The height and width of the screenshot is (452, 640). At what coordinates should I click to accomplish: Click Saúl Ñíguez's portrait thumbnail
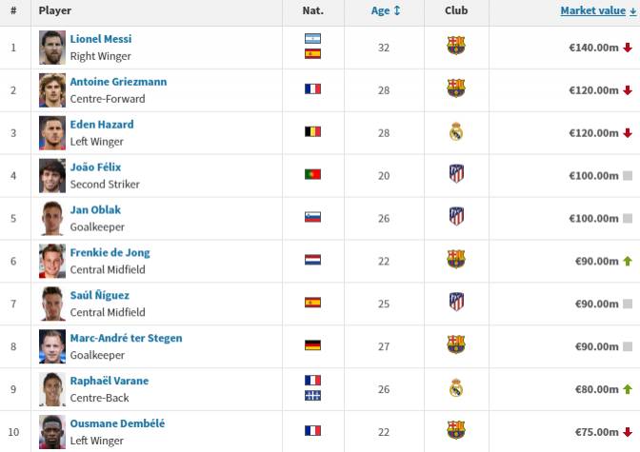click(52, 304)
